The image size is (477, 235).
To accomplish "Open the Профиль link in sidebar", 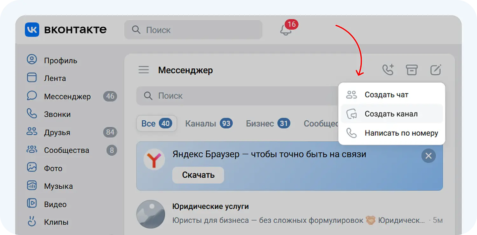I will pyautogui.click(x=61, y=60).
